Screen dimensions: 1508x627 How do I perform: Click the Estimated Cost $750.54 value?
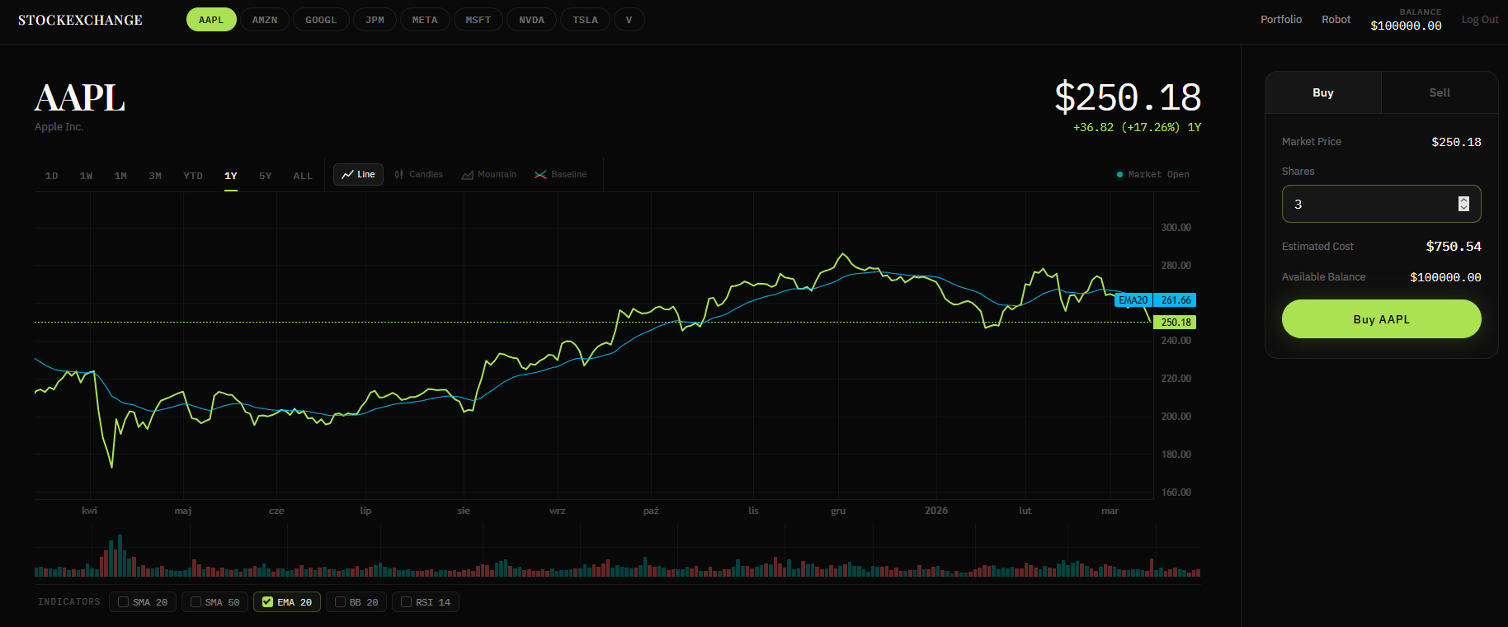1454,247
